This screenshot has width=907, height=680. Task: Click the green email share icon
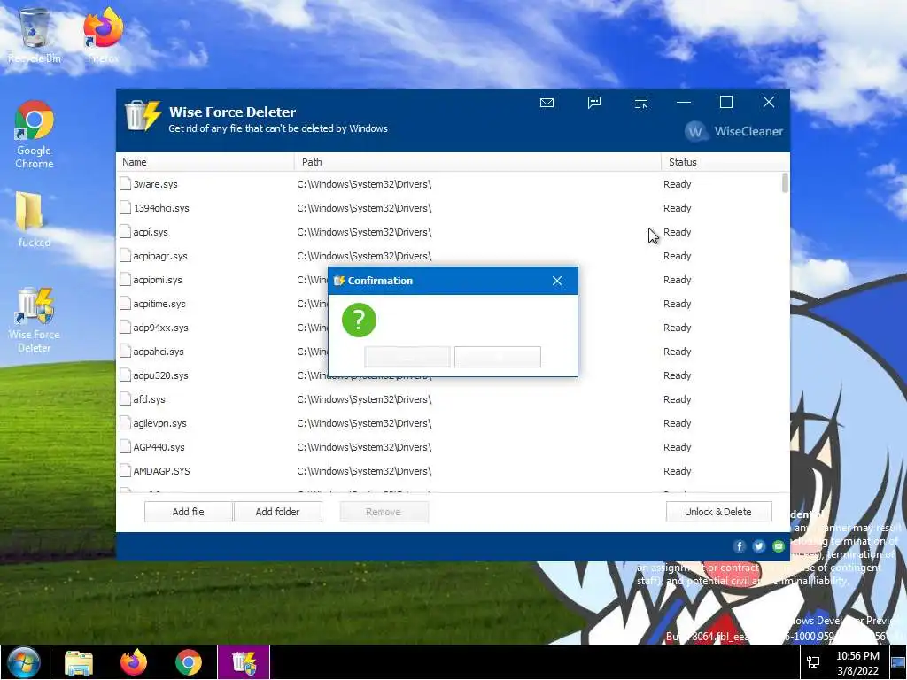coord(778,546)
